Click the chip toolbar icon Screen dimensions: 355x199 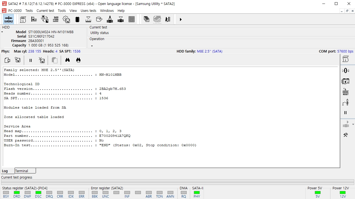[77, 19]
